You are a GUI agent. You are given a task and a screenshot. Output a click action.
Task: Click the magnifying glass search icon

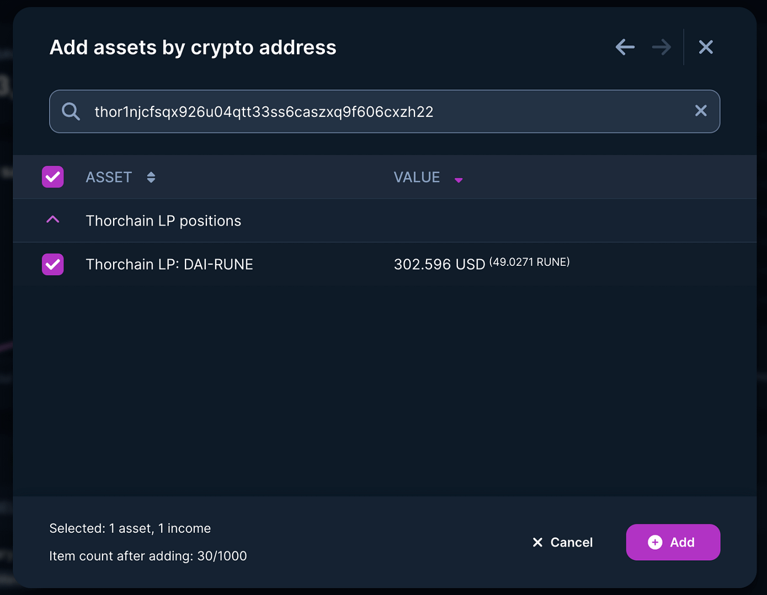71,111
